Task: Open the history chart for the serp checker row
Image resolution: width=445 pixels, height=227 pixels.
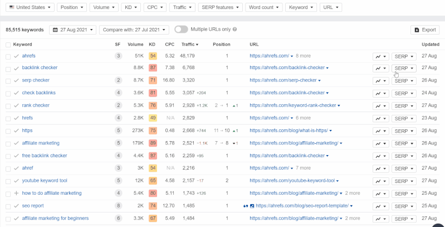Action: coord(381,81)
